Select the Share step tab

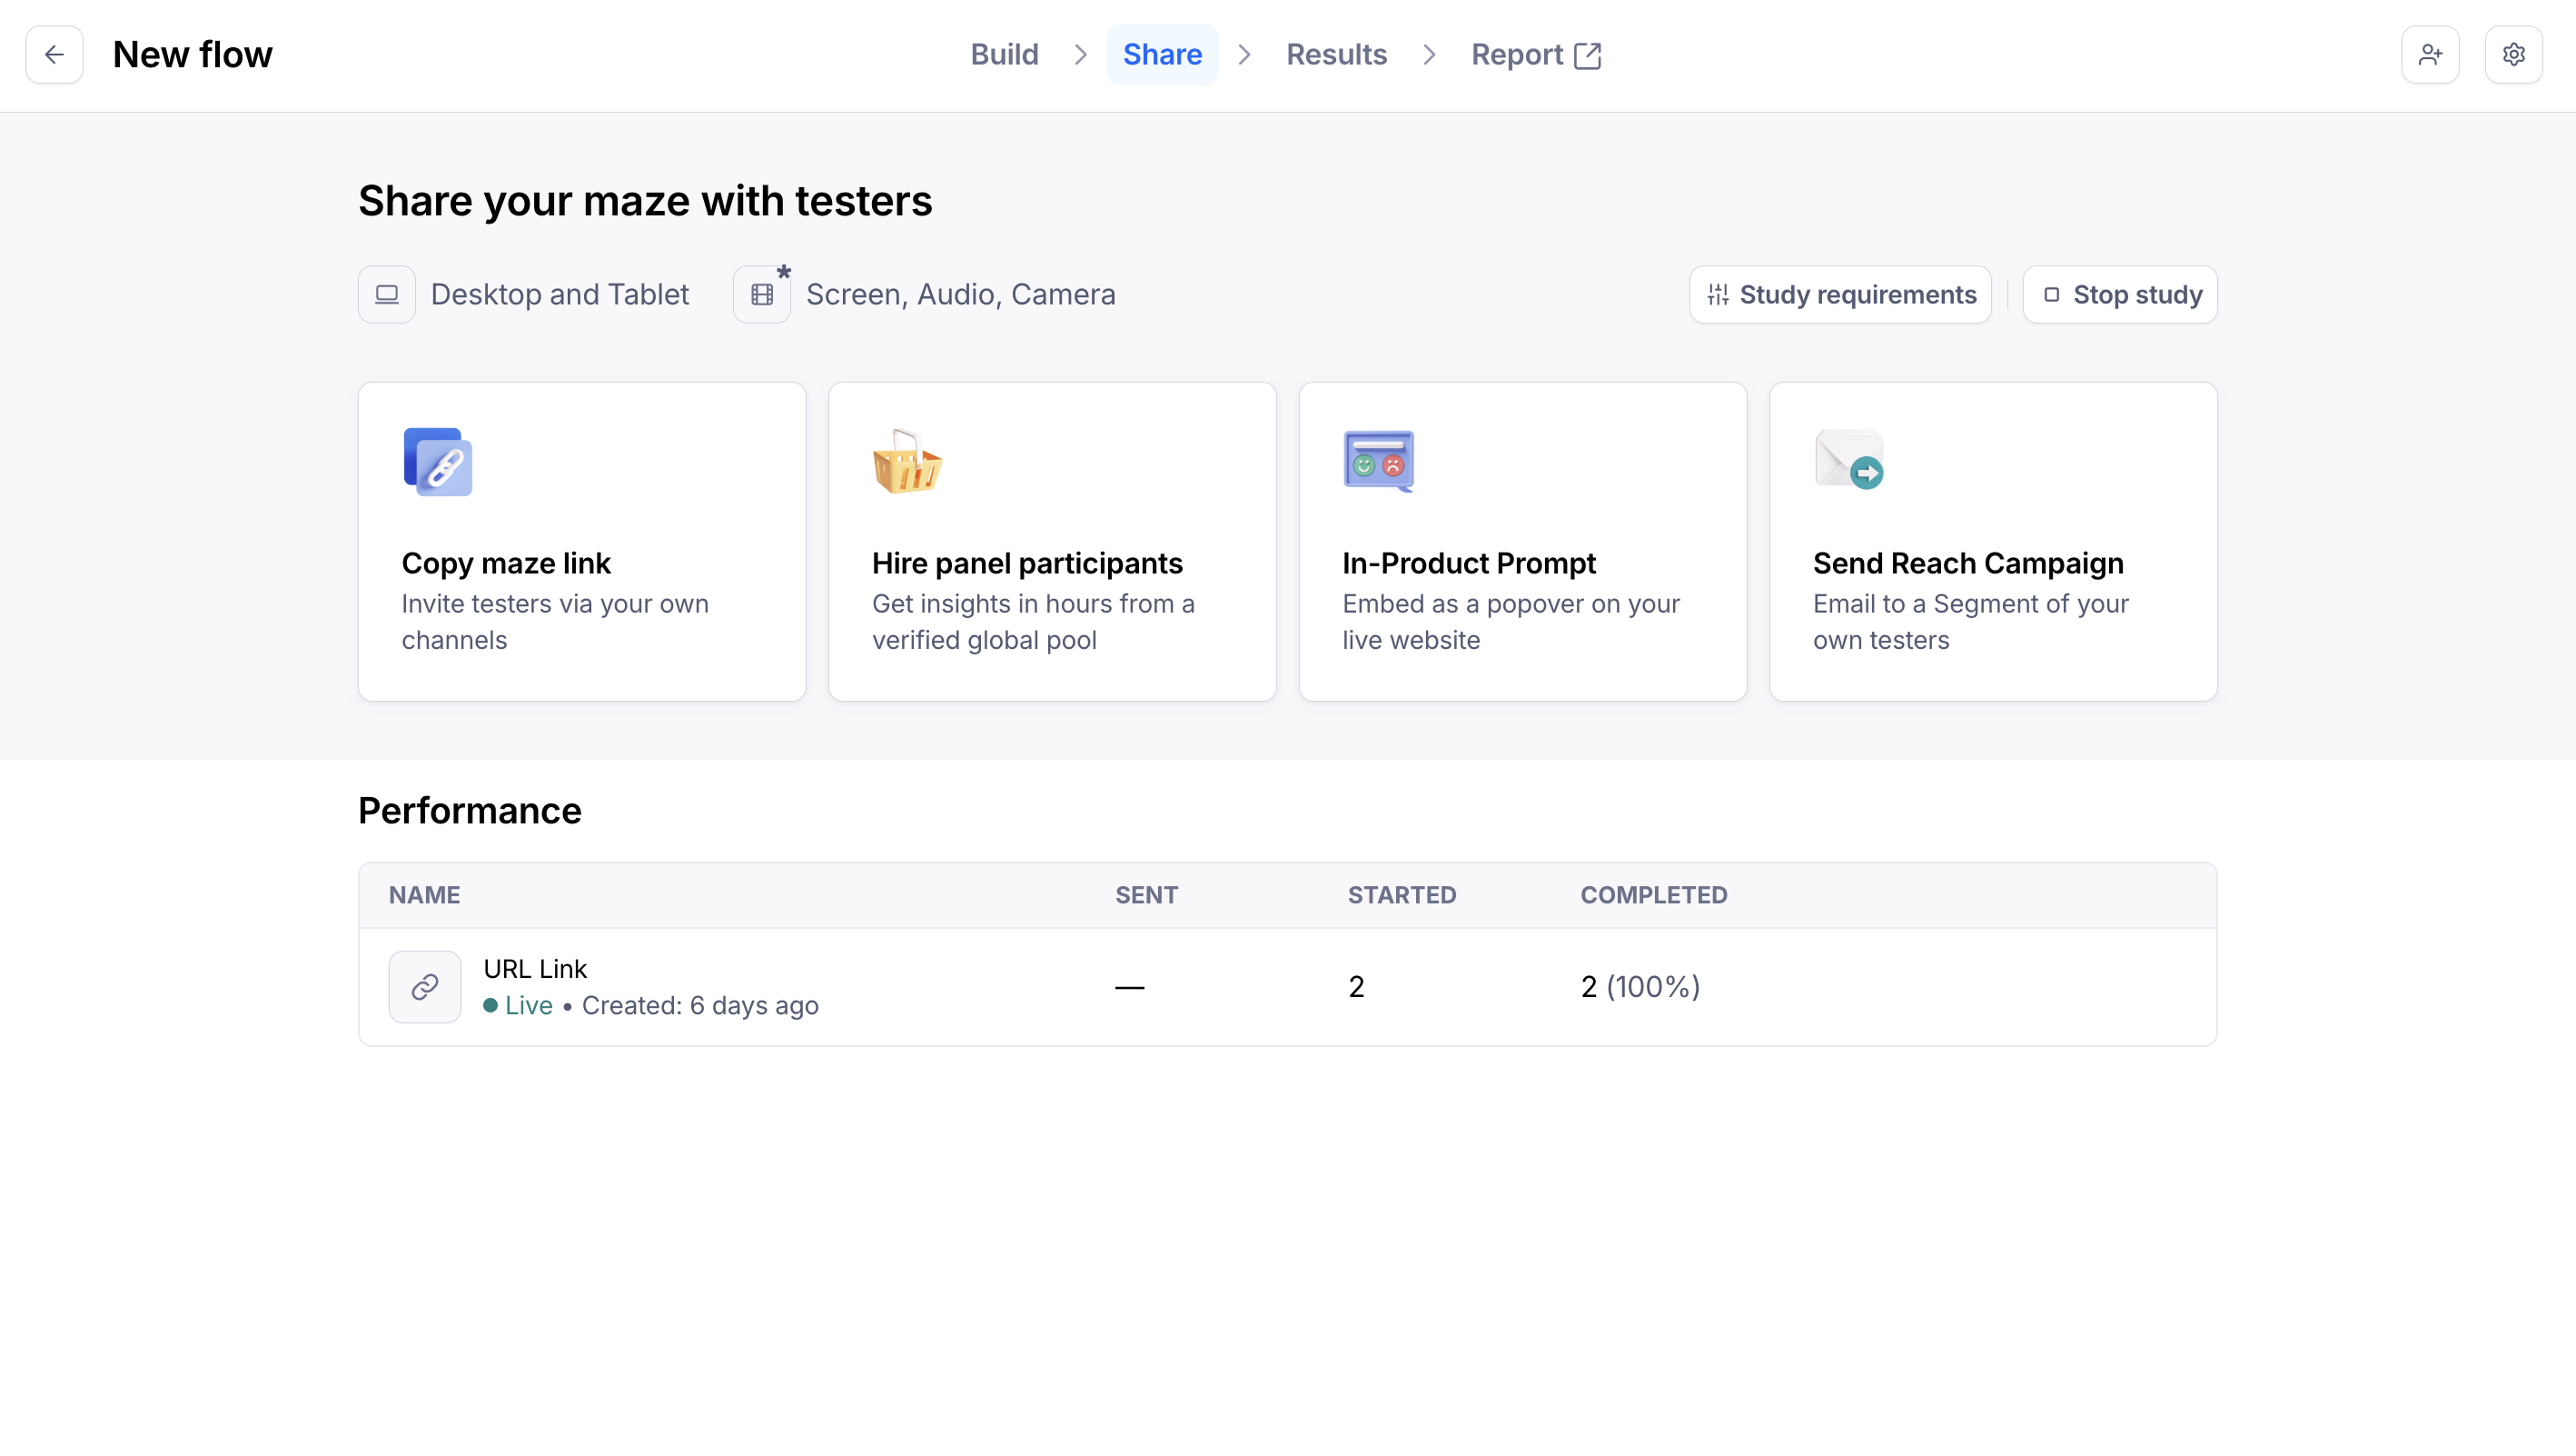pos(1162,54)
